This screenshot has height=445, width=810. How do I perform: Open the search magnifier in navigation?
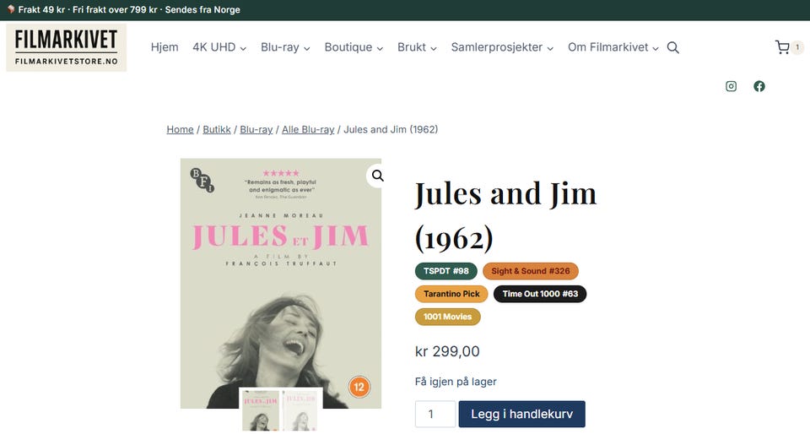click(x=672, y=47)
